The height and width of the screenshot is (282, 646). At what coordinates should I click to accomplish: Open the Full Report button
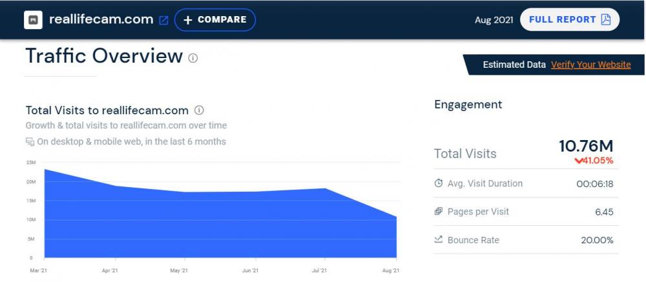(569, 19)
